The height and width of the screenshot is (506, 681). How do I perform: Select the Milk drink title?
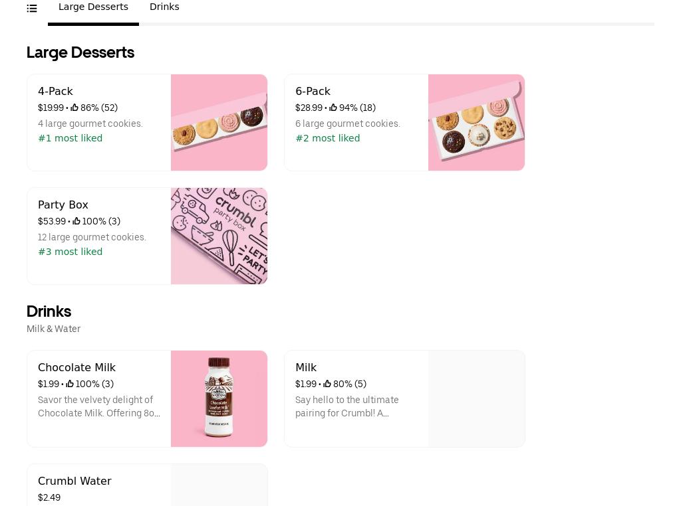tap(306, 367)
